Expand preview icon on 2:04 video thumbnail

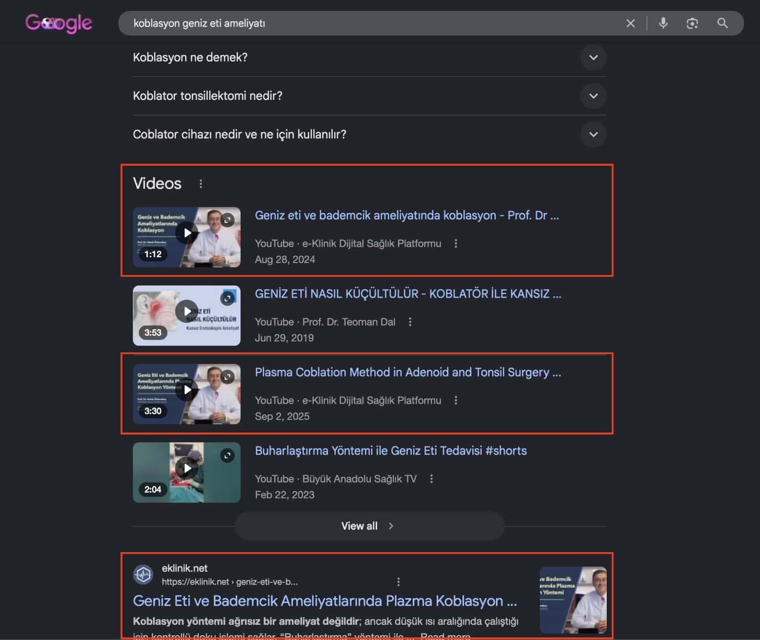pyautogui.click(x=228, y=455)
